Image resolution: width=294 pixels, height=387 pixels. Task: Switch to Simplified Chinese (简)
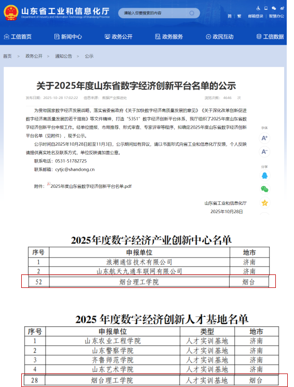pyautogui.click(x=229, y=16)
